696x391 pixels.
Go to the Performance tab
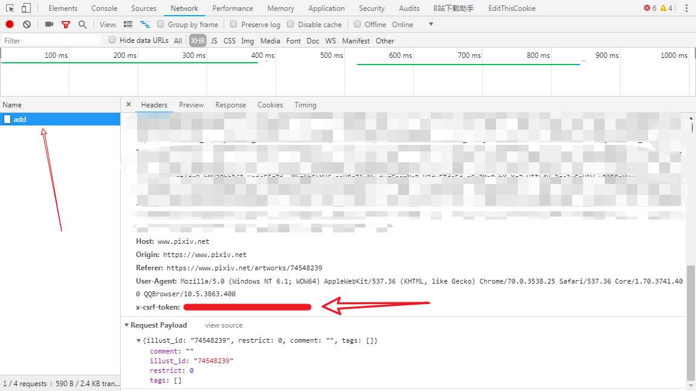point(233,8)
